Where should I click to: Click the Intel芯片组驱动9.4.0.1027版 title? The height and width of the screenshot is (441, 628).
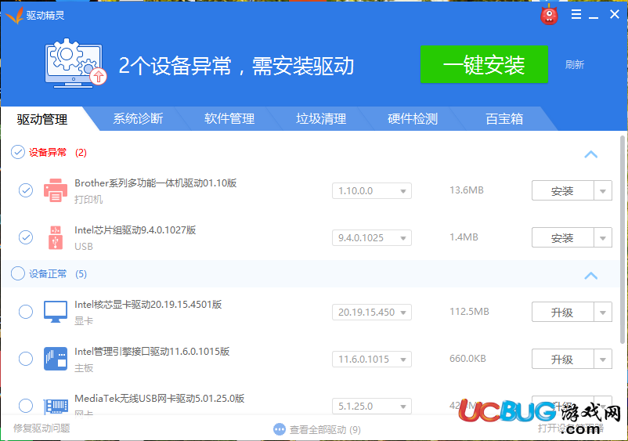[135, 230]
